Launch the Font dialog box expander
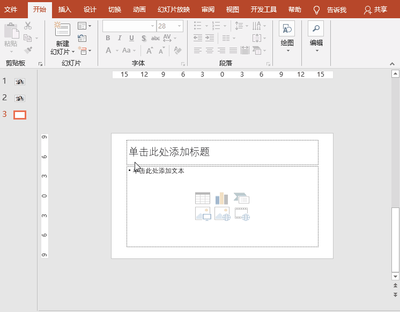This screenshot has width=400, height=312. 183,64
